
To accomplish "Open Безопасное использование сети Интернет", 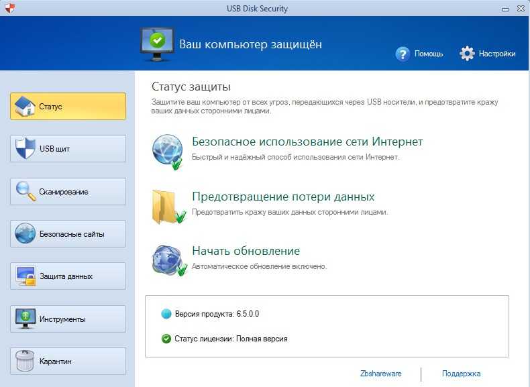I will click(x=307, y=142).
